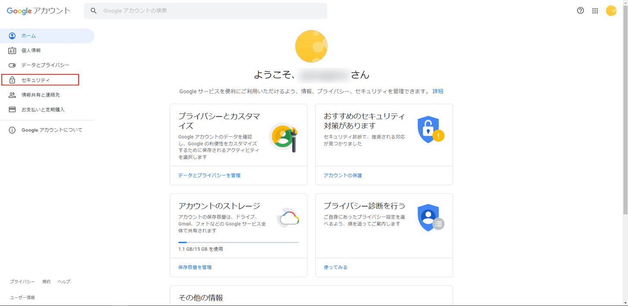This screenshot has height=306, width=628.
Task: Click the storage usage progress bar
Action: click(239, 243)
